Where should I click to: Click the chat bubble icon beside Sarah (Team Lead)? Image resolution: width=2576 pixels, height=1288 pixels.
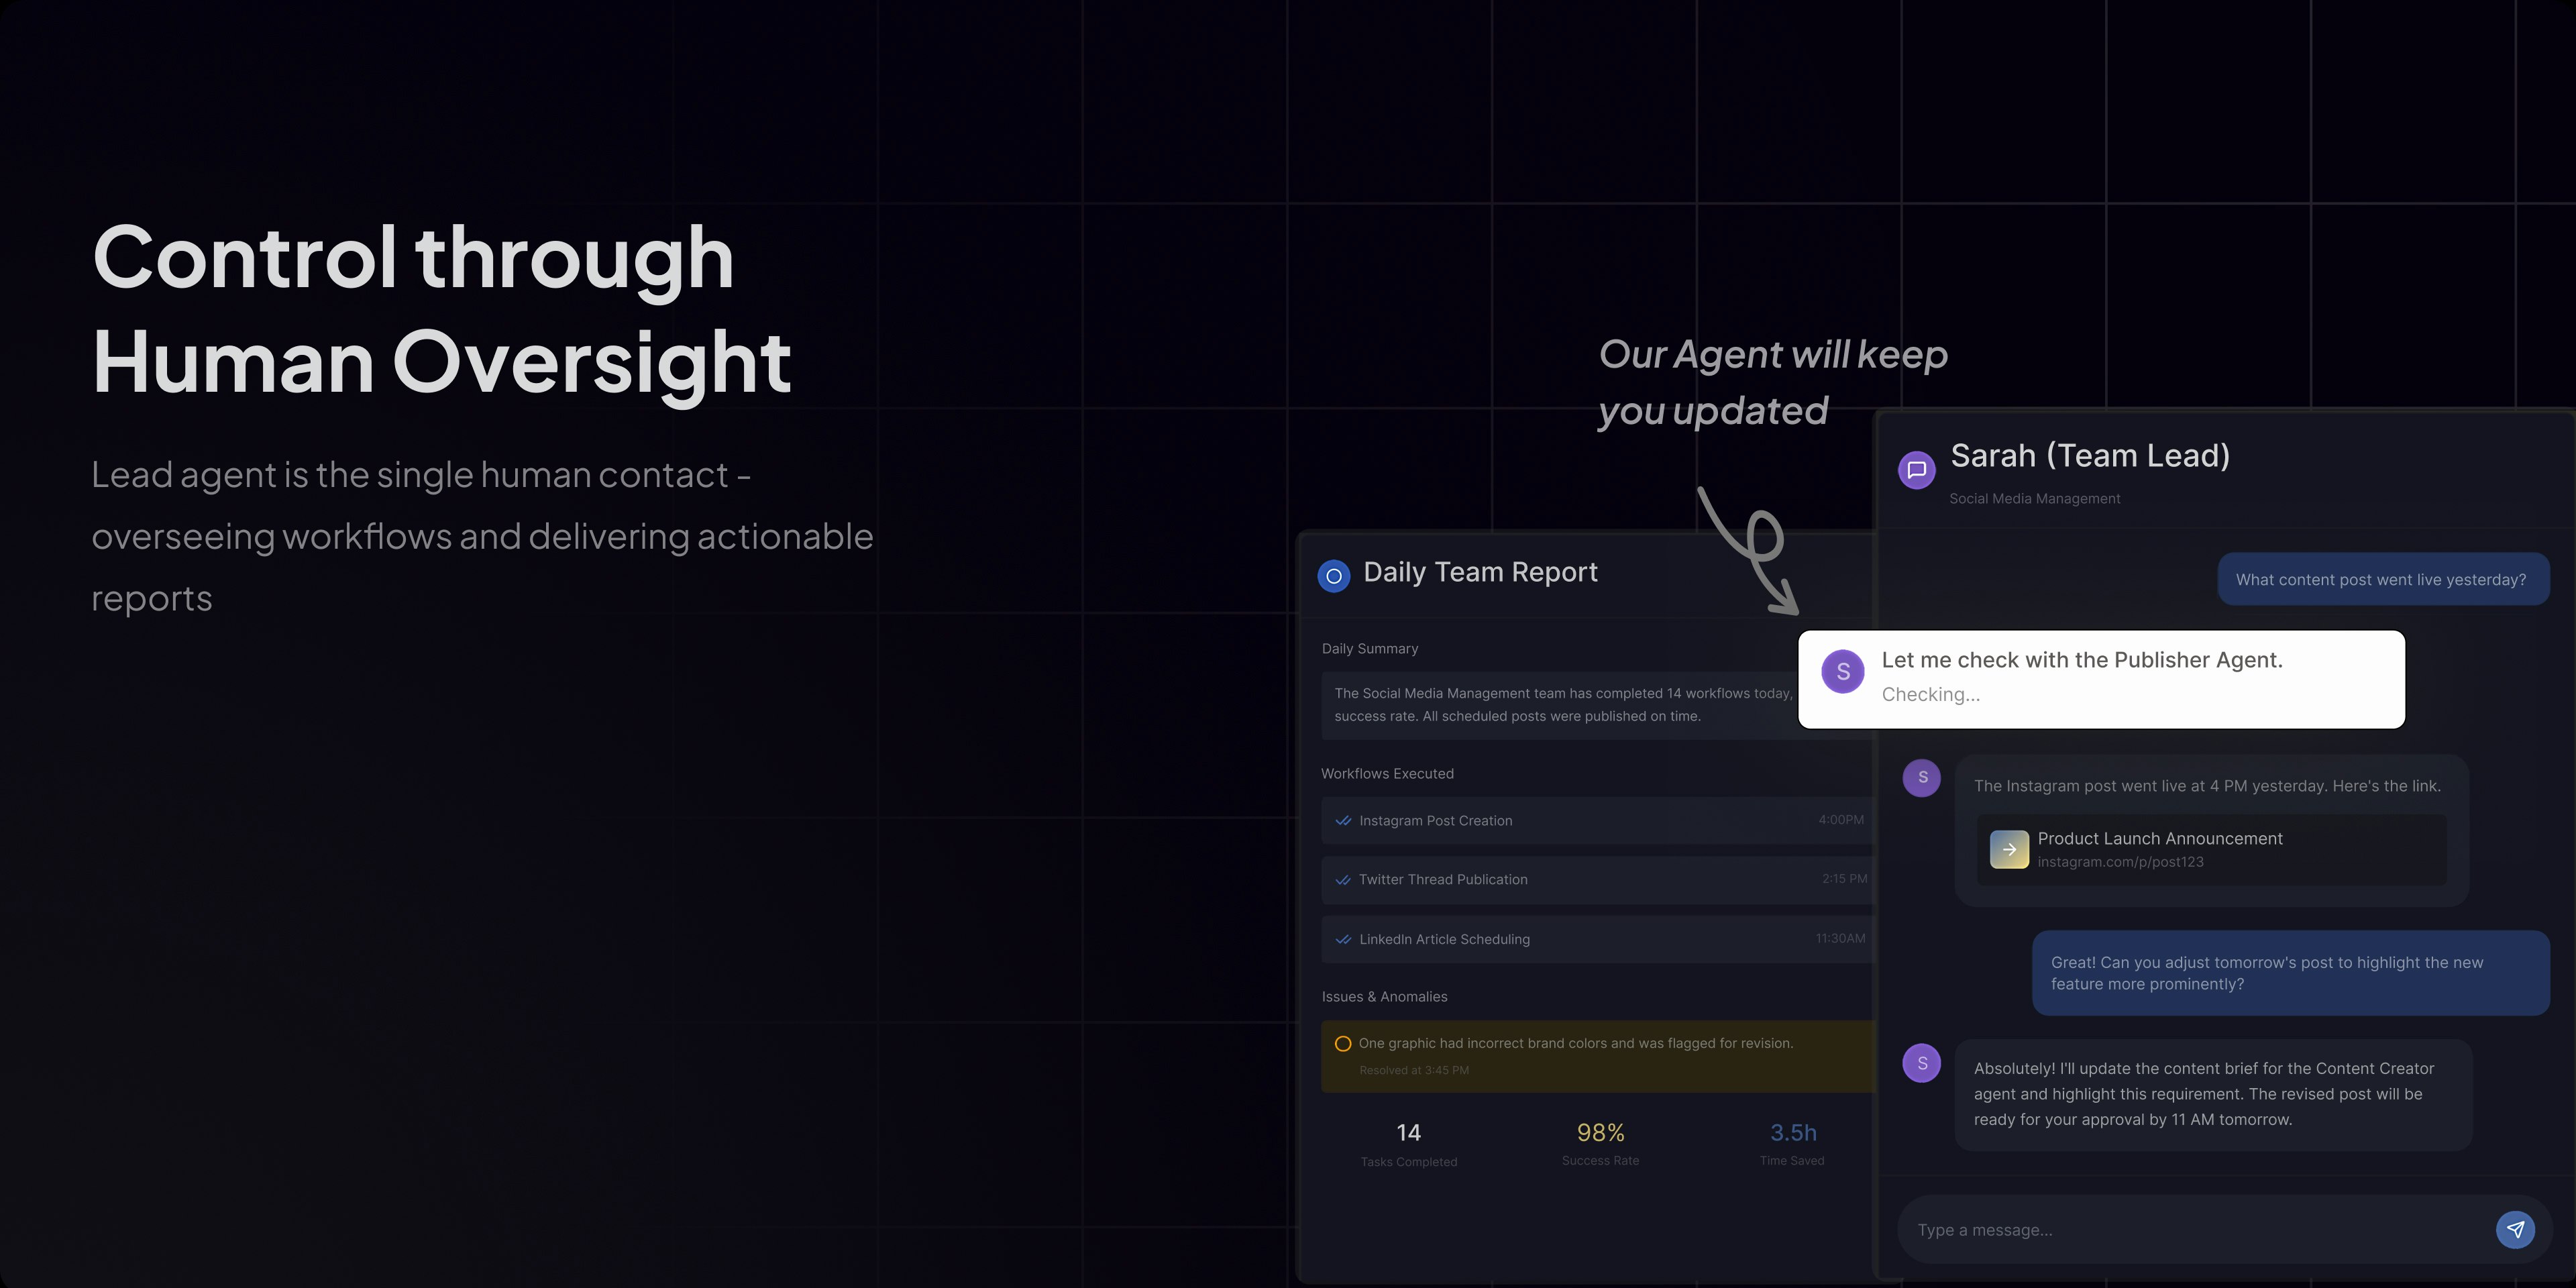tap(1916, 470)
